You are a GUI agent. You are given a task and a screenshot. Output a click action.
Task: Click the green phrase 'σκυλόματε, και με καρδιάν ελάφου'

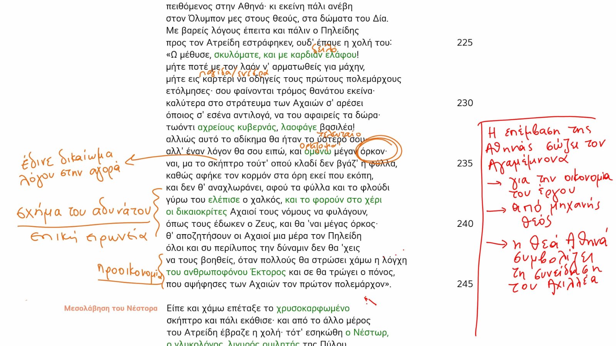coord(285,55)
